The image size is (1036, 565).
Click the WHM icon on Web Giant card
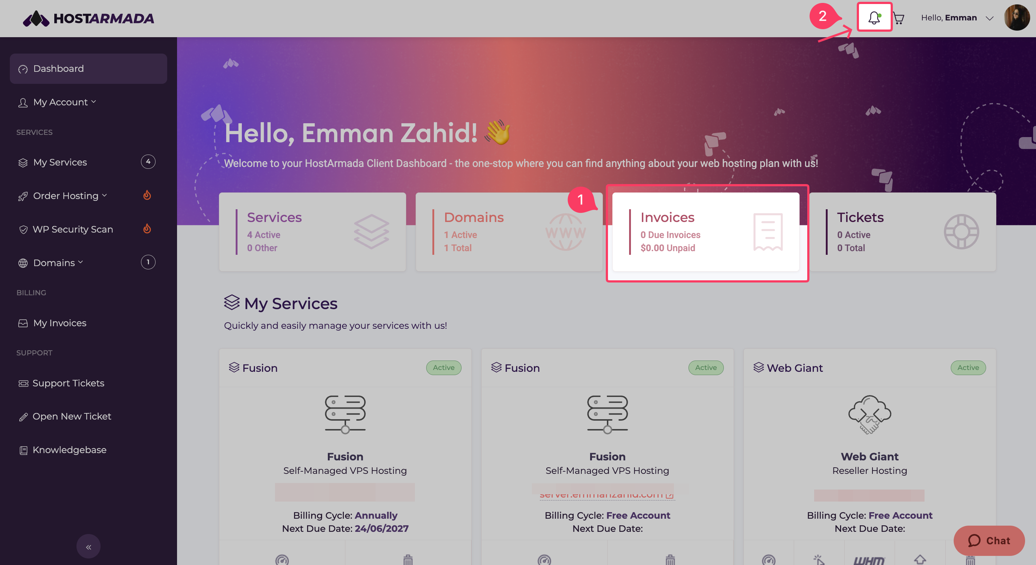[x=869, y=560]
